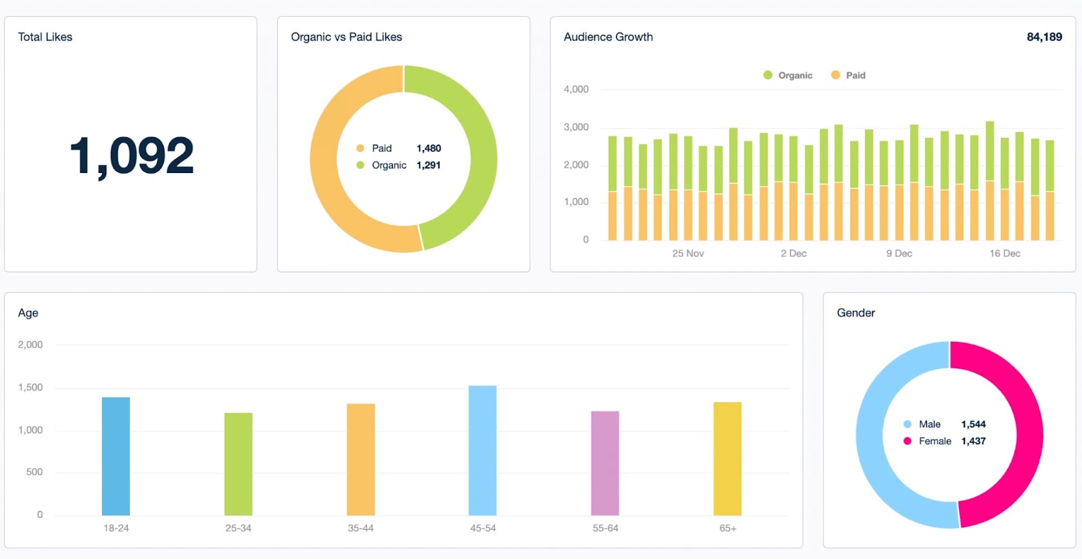Click the green Organic dot in the Organic vs Paid Likes legend
1082x559 pixels.
tap(360, 165)
